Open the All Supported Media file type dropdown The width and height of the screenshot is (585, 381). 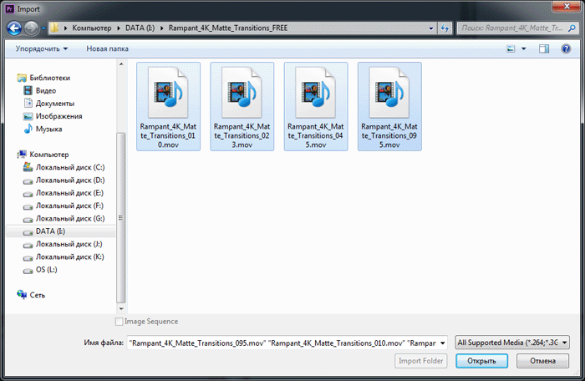(x=511, y=343)
